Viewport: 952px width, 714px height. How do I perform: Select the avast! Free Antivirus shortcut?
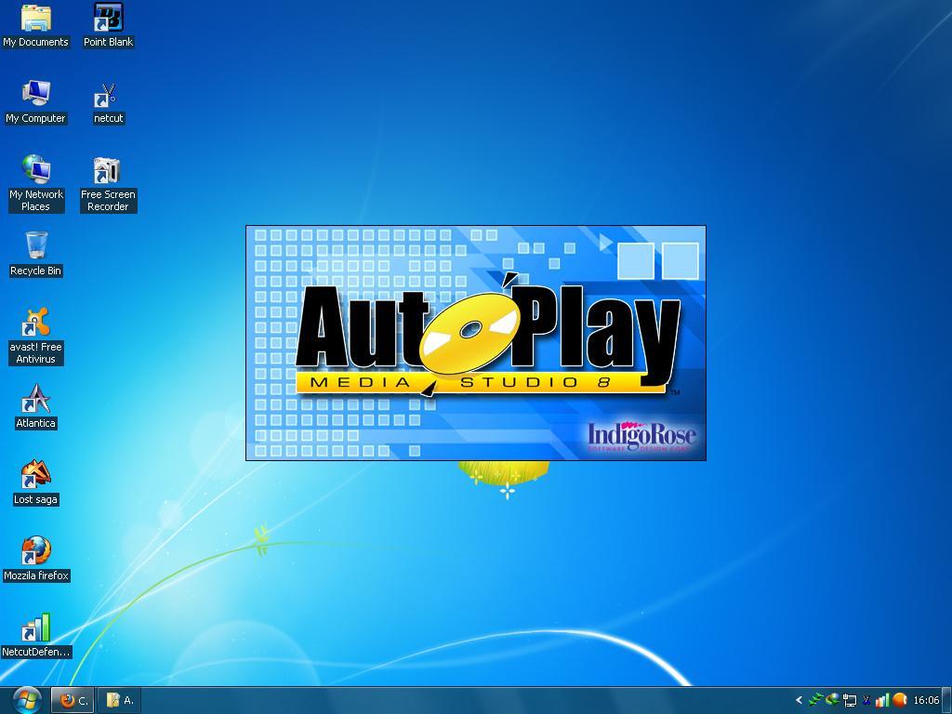(x=35, y=336)
